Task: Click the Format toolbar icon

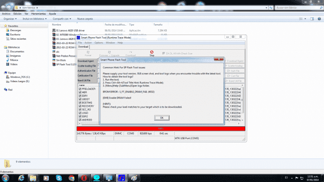Action: pos(88,52)
